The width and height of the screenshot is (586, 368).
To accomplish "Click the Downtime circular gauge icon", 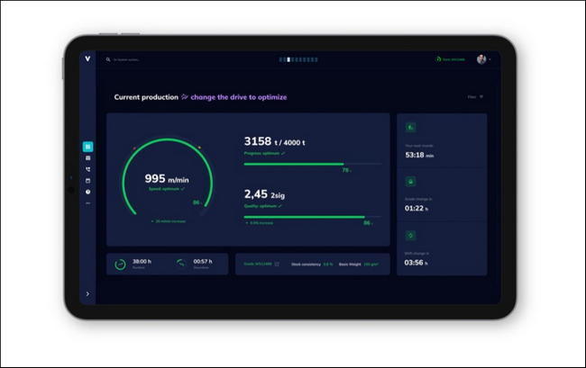I will (x=181, y=264).
